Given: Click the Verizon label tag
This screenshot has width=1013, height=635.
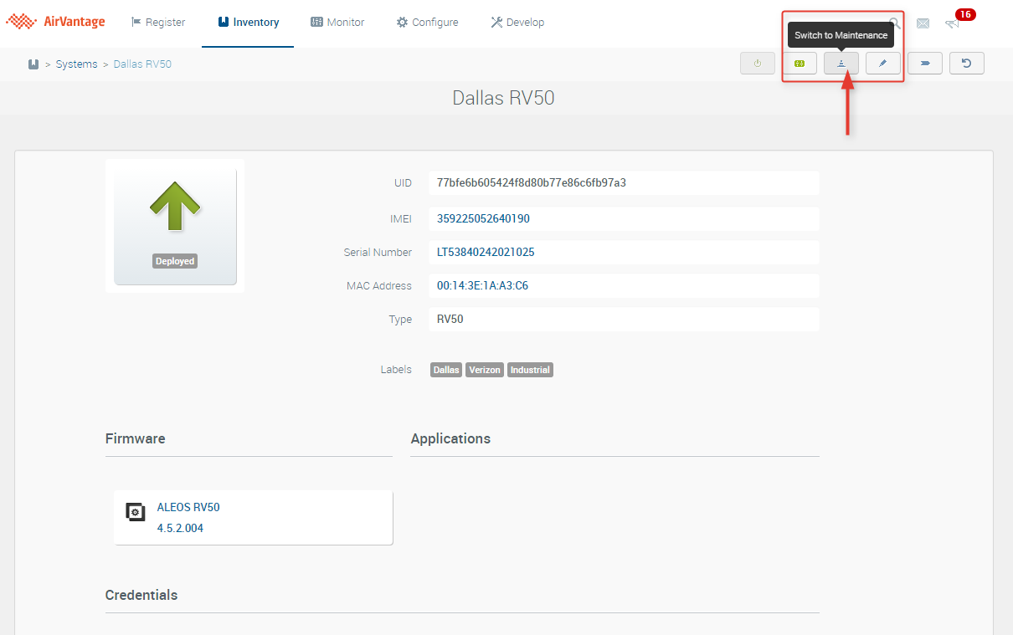Looking at the screenshot, I should point(485,370).
